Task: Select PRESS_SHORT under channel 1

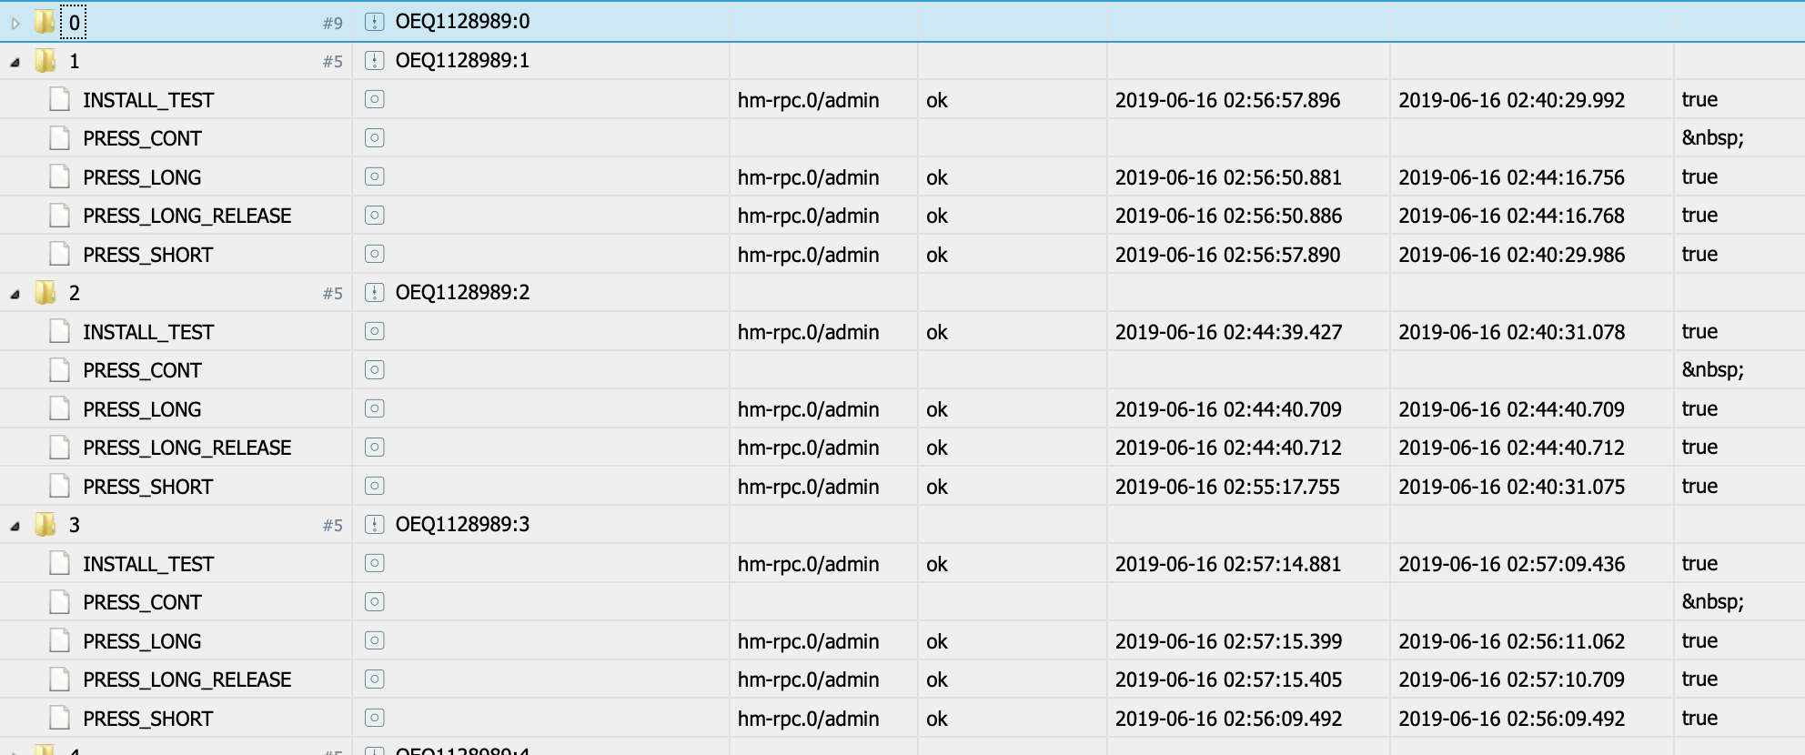Action: pyautogui.click(x=147, y=255)
